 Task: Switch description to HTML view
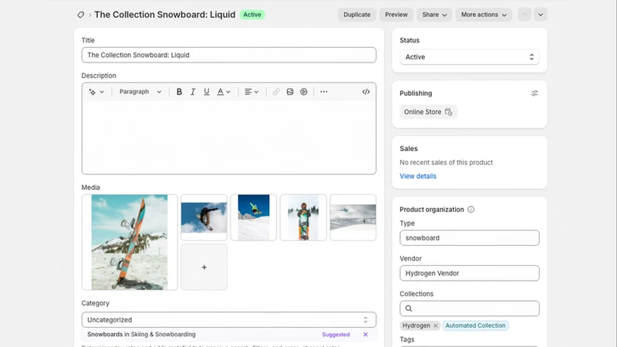[x=366, y=92]
